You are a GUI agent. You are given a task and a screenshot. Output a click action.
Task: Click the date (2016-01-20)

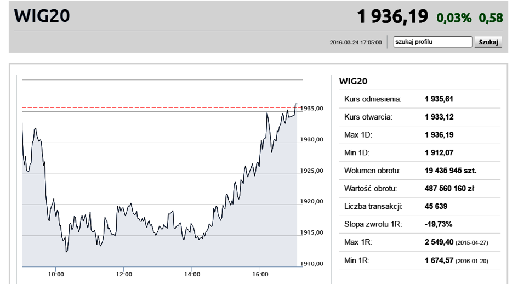point(472,261)
